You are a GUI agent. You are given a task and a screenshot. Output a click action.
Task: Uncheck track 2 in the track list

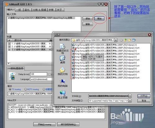9,47
